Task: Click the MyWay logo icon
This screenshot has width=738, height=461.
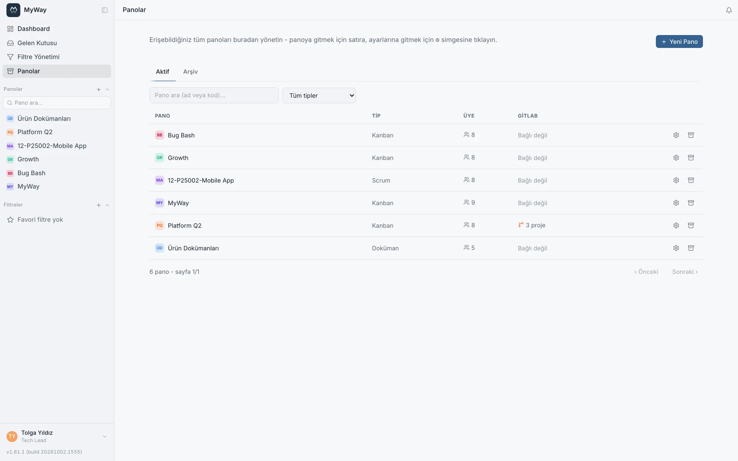Action: [13, 10]
